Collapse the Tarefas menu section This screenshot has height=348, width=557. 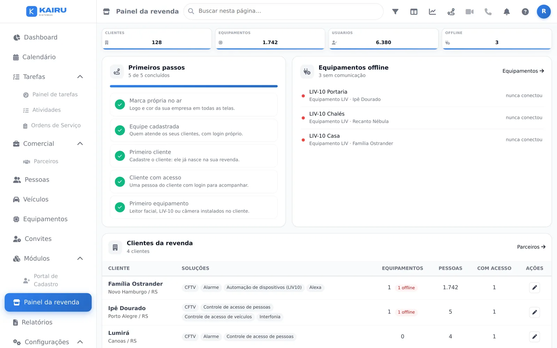click(80, 77)
